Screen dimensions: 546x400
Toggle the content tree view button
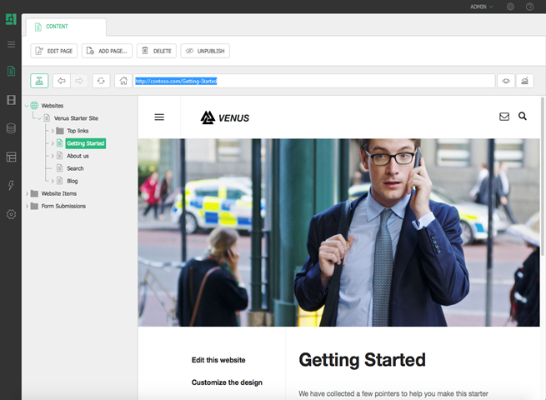pos(39,81)
